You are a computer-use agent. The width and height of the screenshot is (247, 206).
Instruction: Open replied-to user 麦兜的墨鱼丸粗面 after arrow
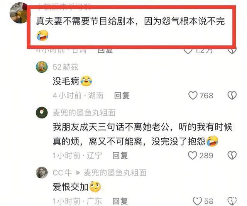pyautogui.click(x=115, y=173)
